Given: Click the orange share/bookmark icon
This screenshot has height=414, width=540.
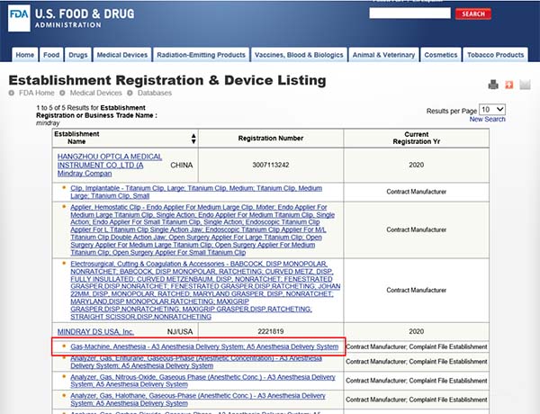Looking at the screenshot, I should 508,85.
